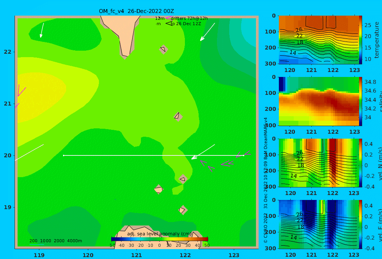Viewport: 382px width, 259px height.
Task: Click main map longitude label 121
Action: (137, 255)
